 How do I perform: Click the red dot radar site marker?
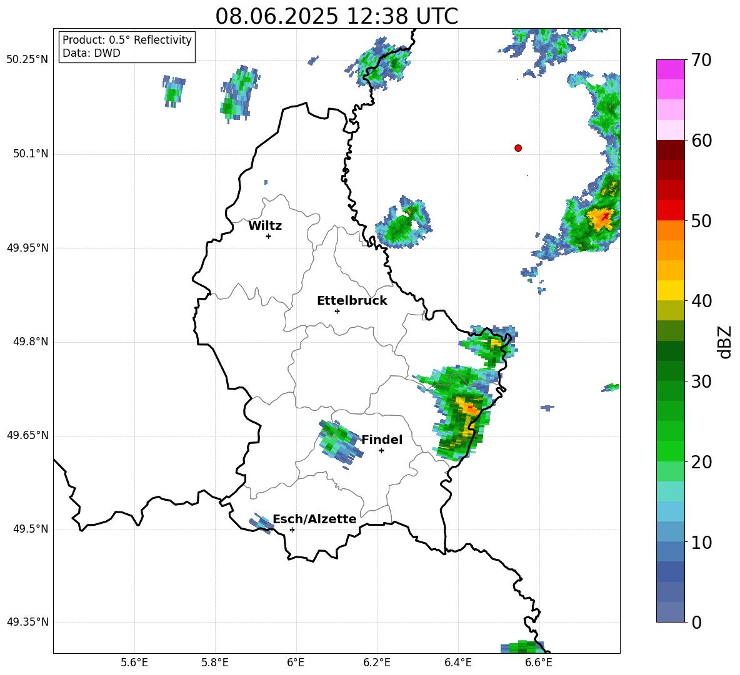pos(518,148)
